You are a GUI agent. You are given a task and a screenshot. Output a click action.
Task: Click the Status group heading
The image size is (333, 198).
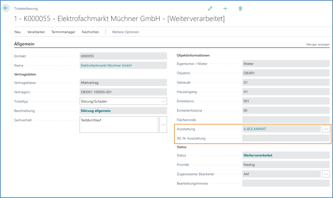(181, 147)
